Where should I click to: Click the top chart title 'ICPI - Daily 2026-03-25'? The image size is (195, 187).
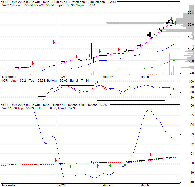click(18, 2)
